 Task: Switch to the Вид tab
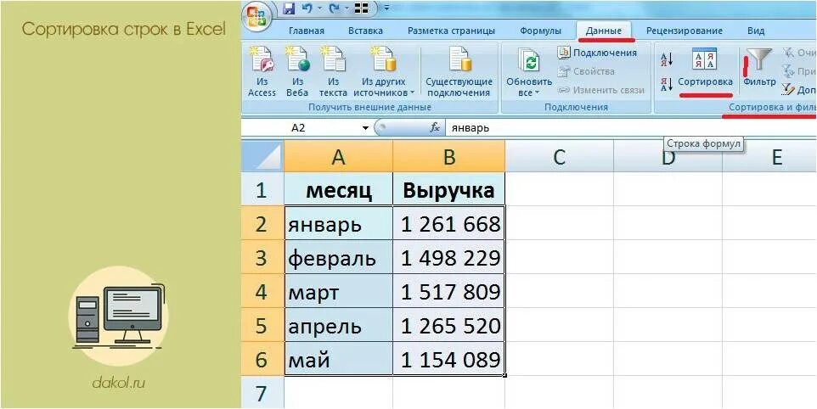point(756,31)
